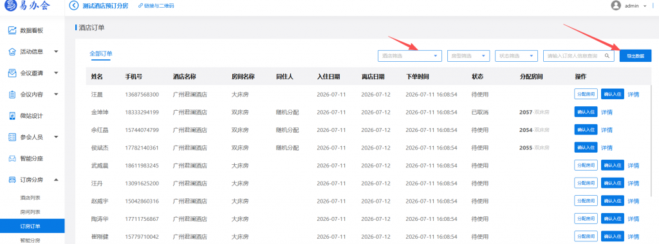Open the 房型筛选 dropdown
Image resolution: width=659 pixels, height=244 pixels.
469,55
